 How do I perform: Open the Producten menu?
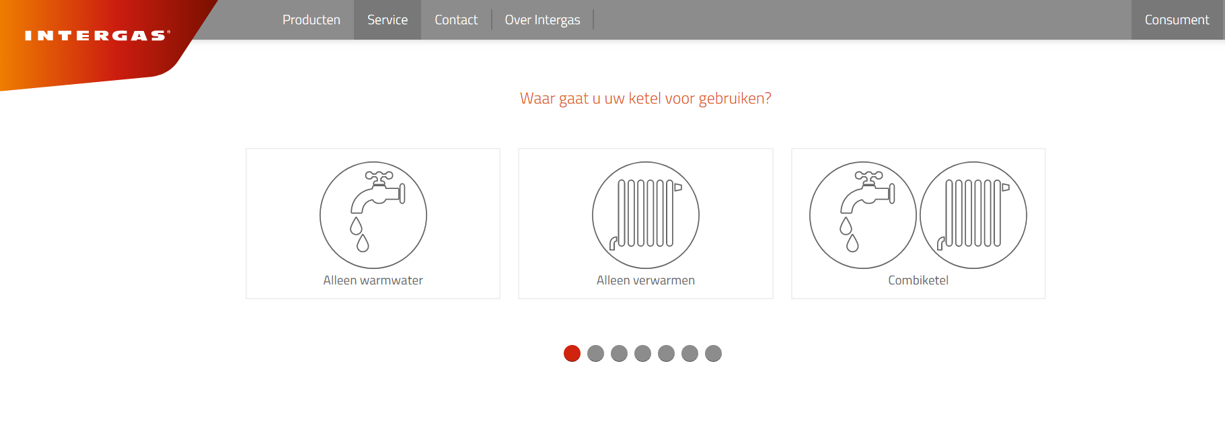[x=311, y=20]
